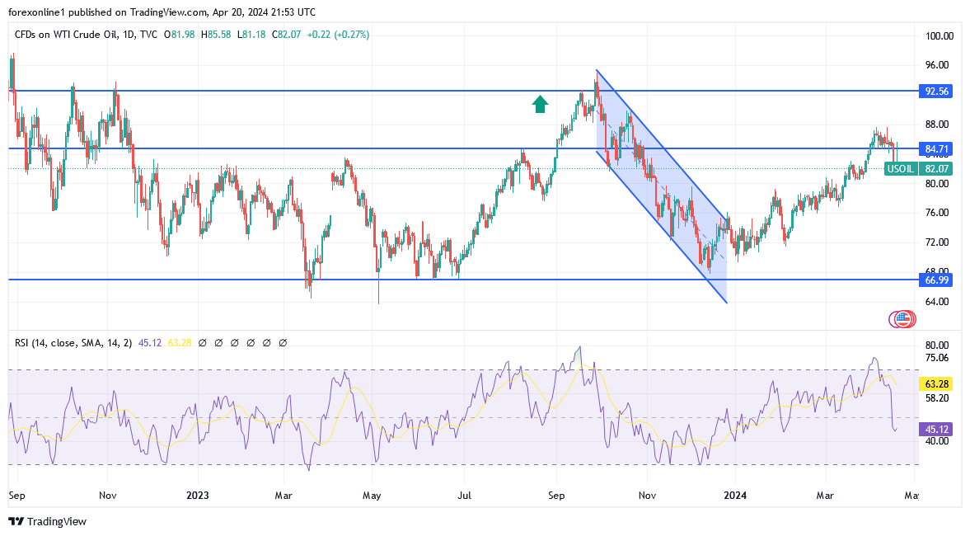
Task: Click the yellow 63.28 RSI legend value
Action: pyautogui.click(x=180, y=343)
